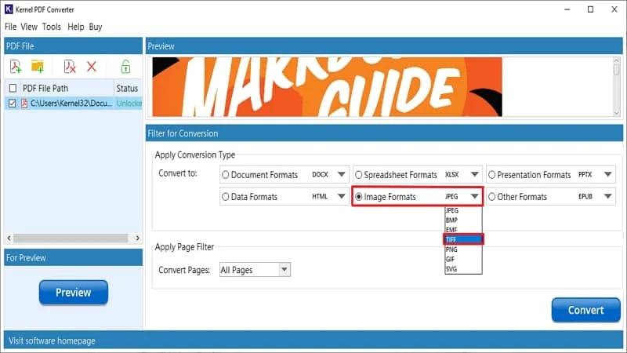
Task: Click the preview banner thumbnail image
Action: point(327,87)
